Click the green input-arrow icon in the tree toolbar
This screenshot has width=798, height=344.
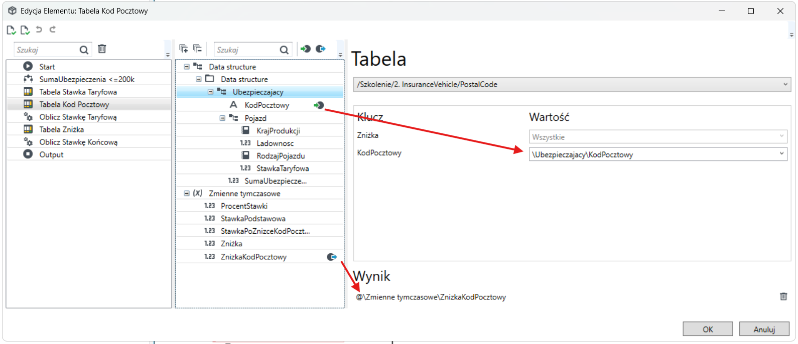305,49
